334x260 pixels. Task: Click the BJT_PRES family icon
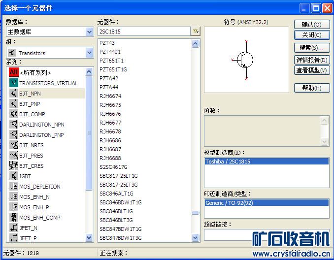click(14, 155)
